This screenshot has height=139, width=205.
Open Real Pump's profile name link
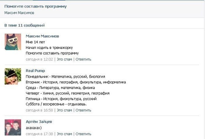(x=35, y=71)
